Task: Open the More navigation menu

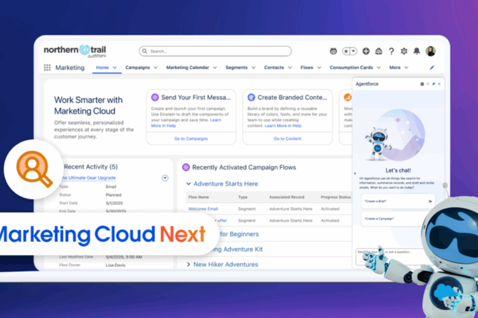Action: (x=395, y=68)
